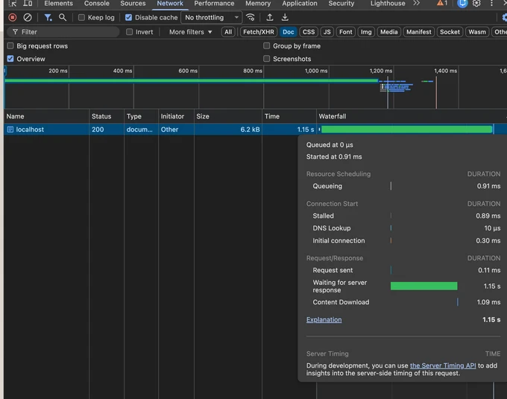Click in the Filter text field
Viewport: 507px width, 399px height.
pos(63,32)
